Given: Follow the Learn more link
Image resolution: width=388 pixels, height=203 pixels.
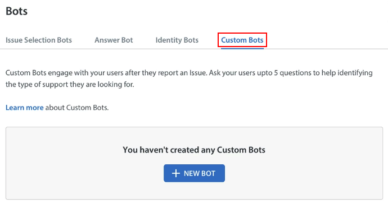Looking at the screenshot, I should (25, 108).
